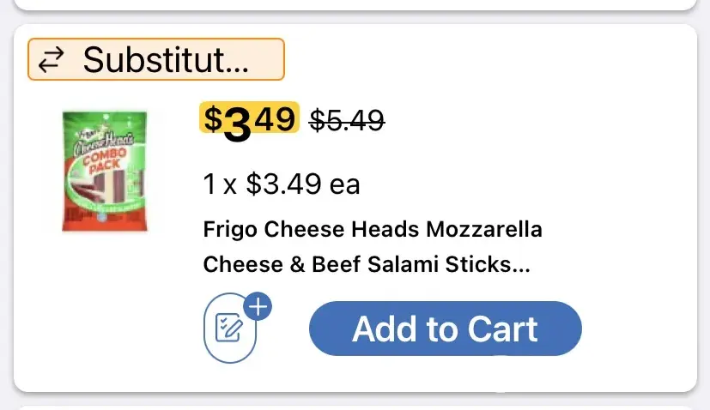Click the 1 x $3.49 ea quantity line
Screen dimensions: 710x410
(x=282, y=184)
